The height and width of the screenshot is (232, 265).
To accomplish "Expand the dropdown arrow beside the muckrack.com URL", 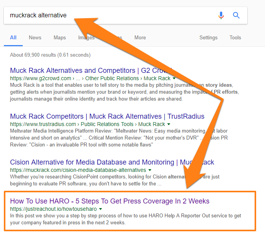I will pyautogui.click(x=150, y=170).
